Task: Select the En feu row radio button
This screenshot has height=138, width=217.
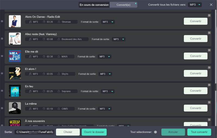Action: pyautogui.click(x=2, y=91)
